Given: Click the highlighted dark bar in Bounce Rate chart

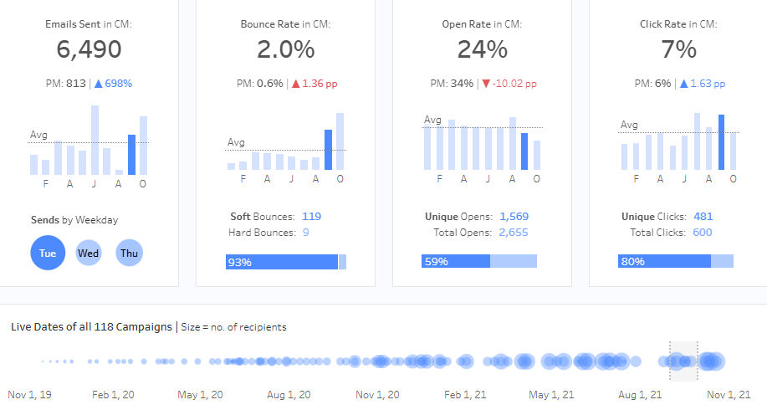Looking at the screenshot, I should click(x=328, y=150).
